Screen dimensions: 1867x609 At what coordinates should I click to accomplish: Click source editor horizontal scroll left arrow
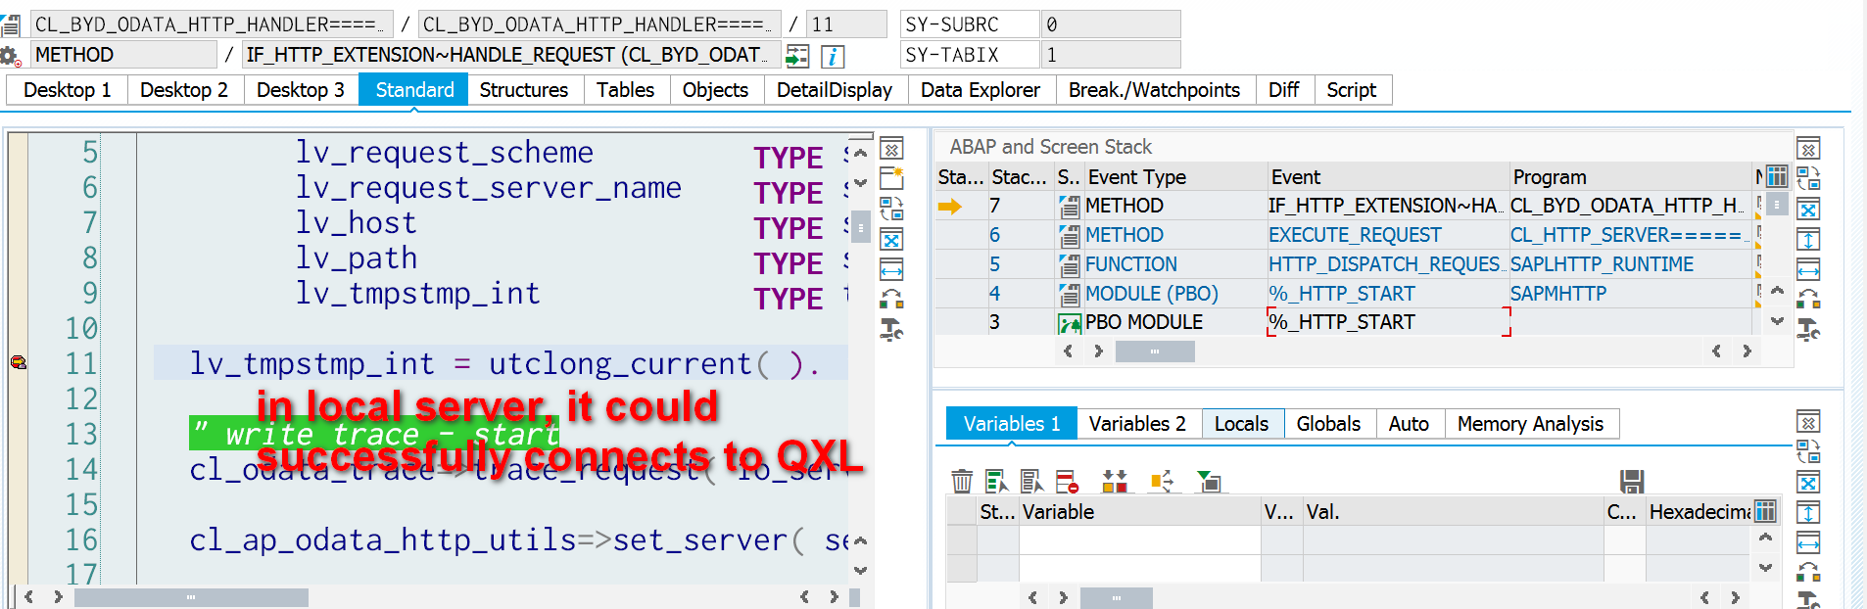[x=29, y=596]
